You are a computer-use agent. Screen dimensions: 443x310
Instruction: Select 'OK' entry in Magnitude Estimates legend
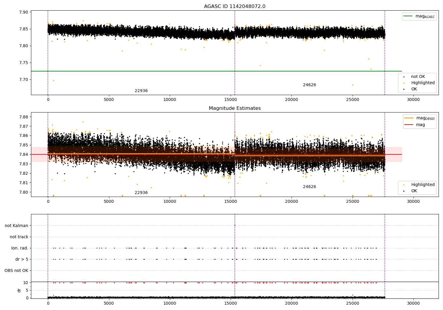414,191
